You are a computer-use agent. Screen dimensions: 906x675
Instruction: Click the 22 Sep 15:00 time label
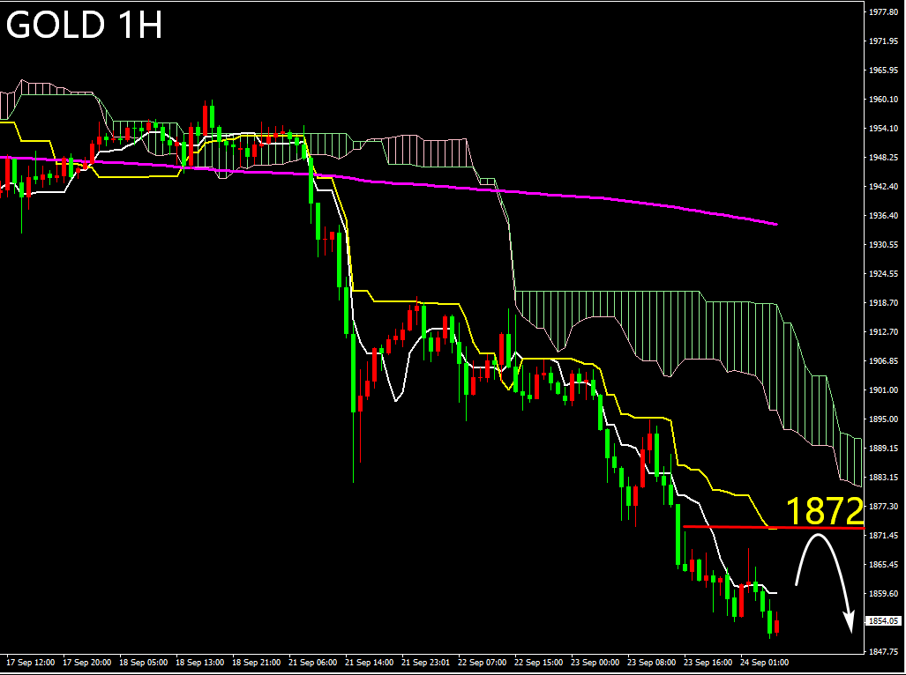pos(538,662)
